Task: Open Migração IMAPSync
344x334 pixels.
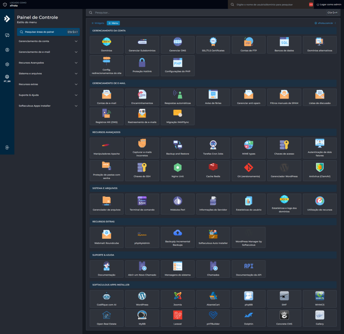Action: [177, 116]
